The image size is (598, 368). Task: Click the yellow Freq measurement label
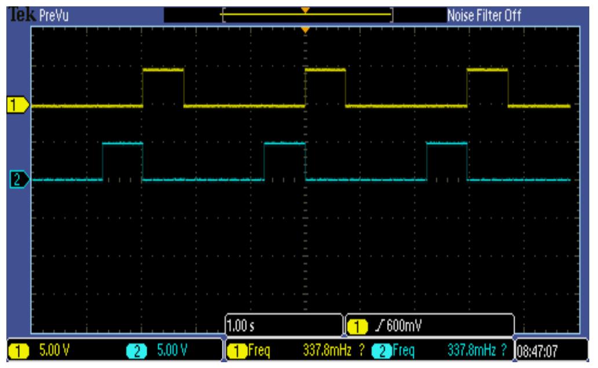pyautogui.click(x=259, y=351)
